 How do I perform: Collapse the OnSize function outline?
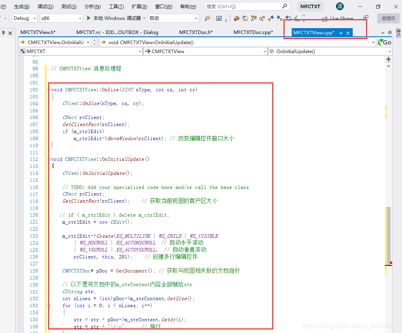[49, 89]
